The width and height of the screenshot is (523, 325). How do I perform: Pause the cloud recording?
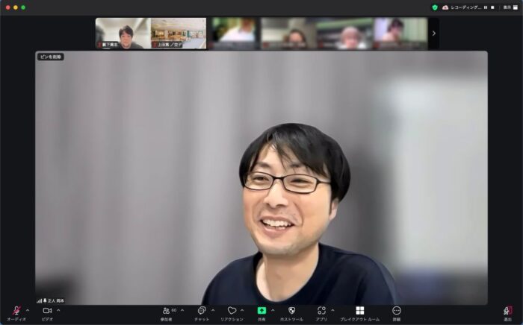coord(485,7)
